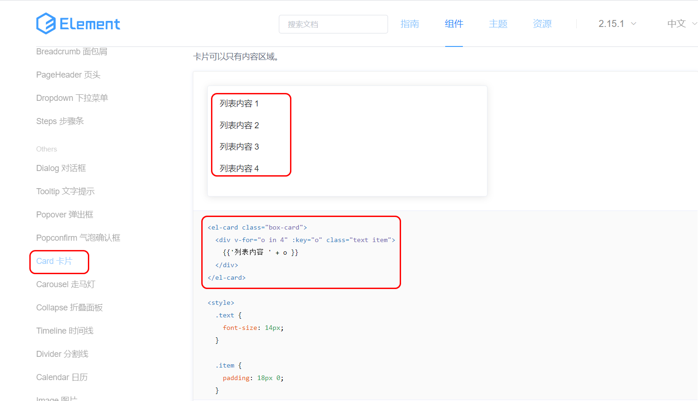The height and width of the screenshot is (401, 698).
Task: Expand the 2.15.1 version dropdown
Action: [x=617, y=24]
